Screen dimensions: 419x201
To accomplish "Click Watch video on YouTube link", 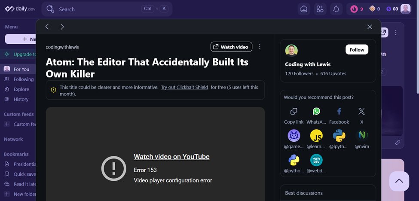I will click(x=171, y=157).
